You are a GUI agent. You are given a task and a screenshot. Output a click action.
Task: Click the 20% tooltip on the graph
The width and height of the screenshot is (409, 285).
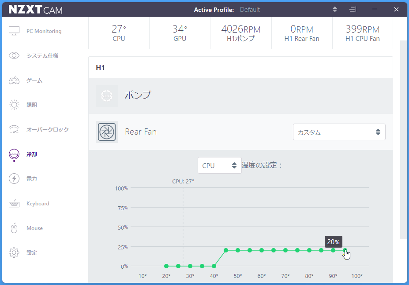[334, 242]
